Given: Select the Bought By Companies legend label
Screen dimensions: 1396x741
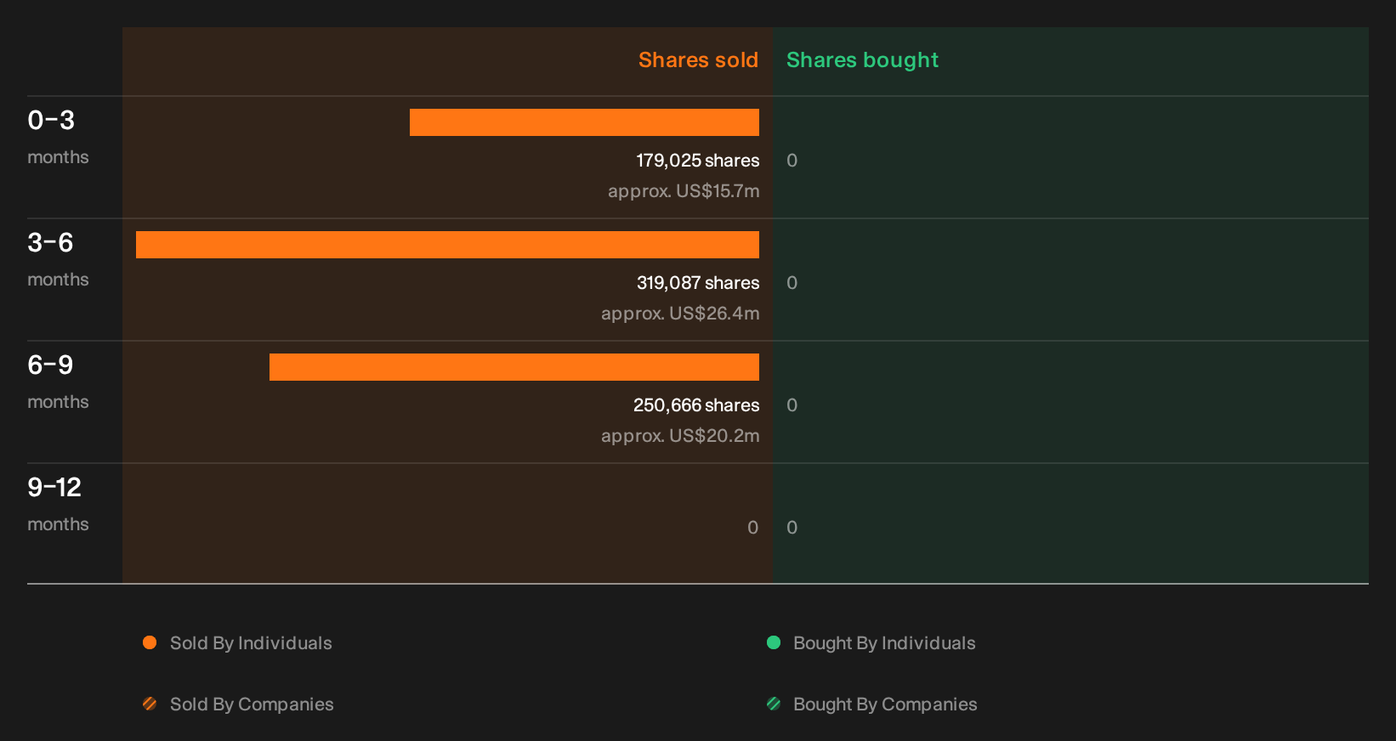Looking at the screenshot, I should point(885,704).
